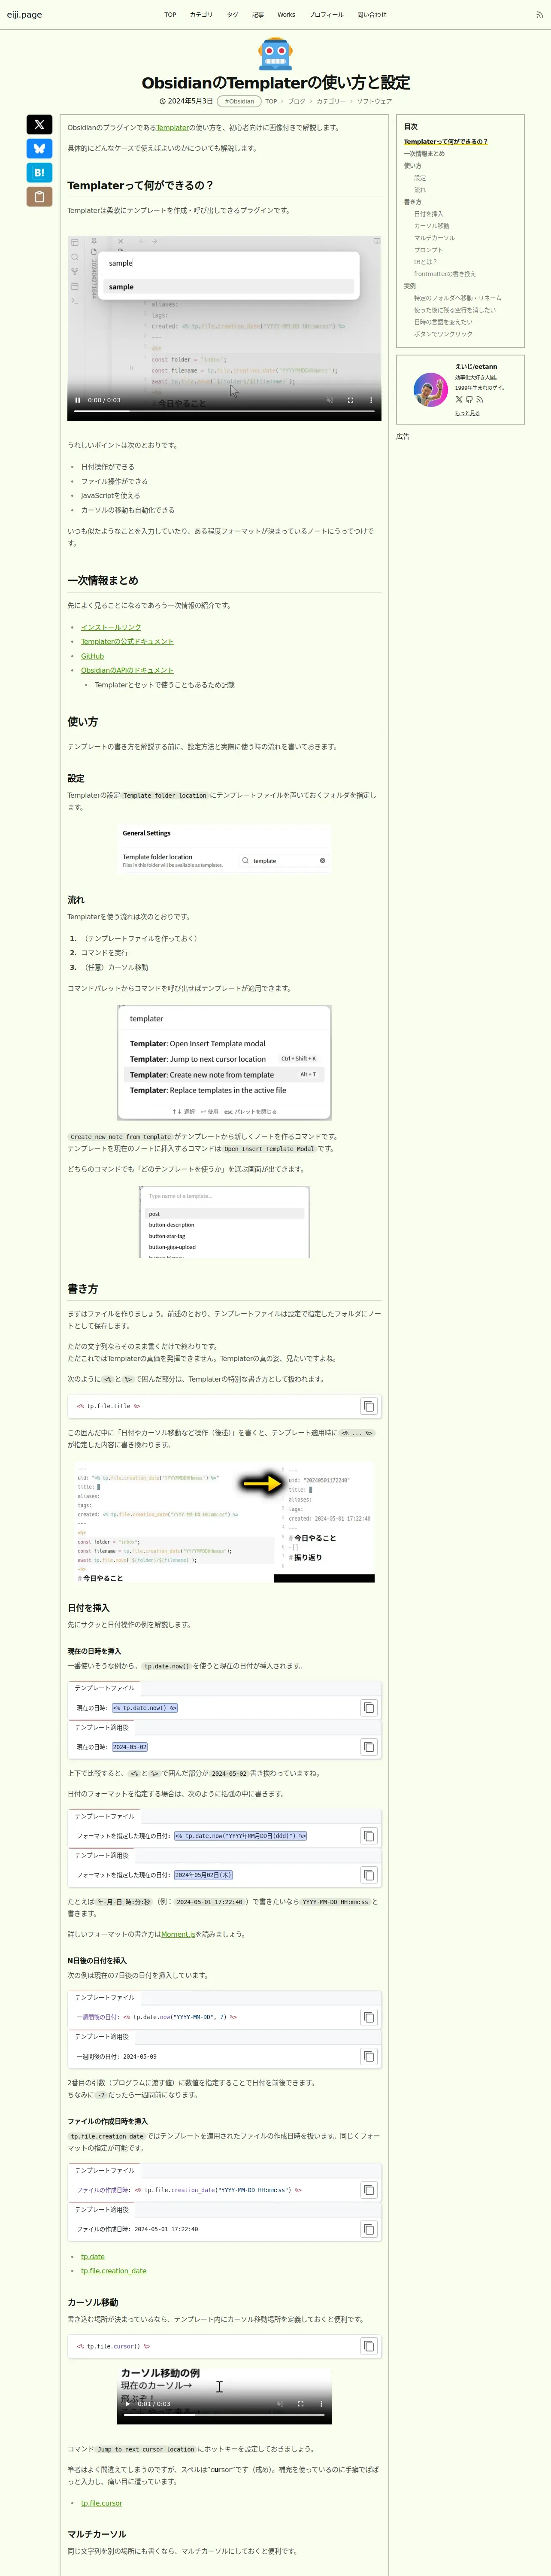The width and height of the screenshot is (551, 2576).
Task: Open RSS feed icon in site header
Action: [540, 15]
